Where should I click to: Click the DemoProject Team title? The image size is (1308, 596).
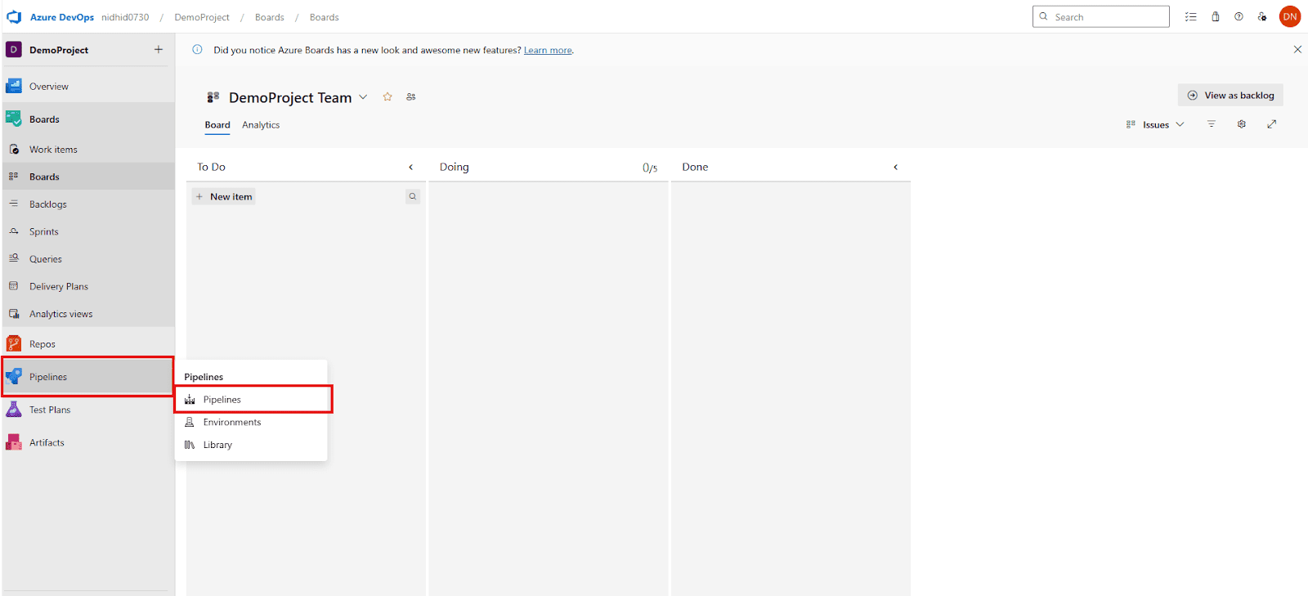point(290,97)
